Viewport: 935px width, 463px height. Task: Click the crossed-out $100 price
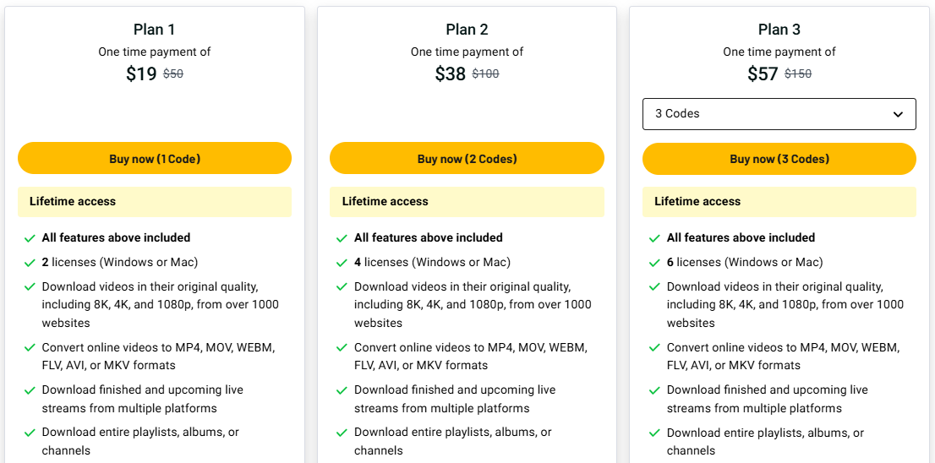click(x=485, y=74)
